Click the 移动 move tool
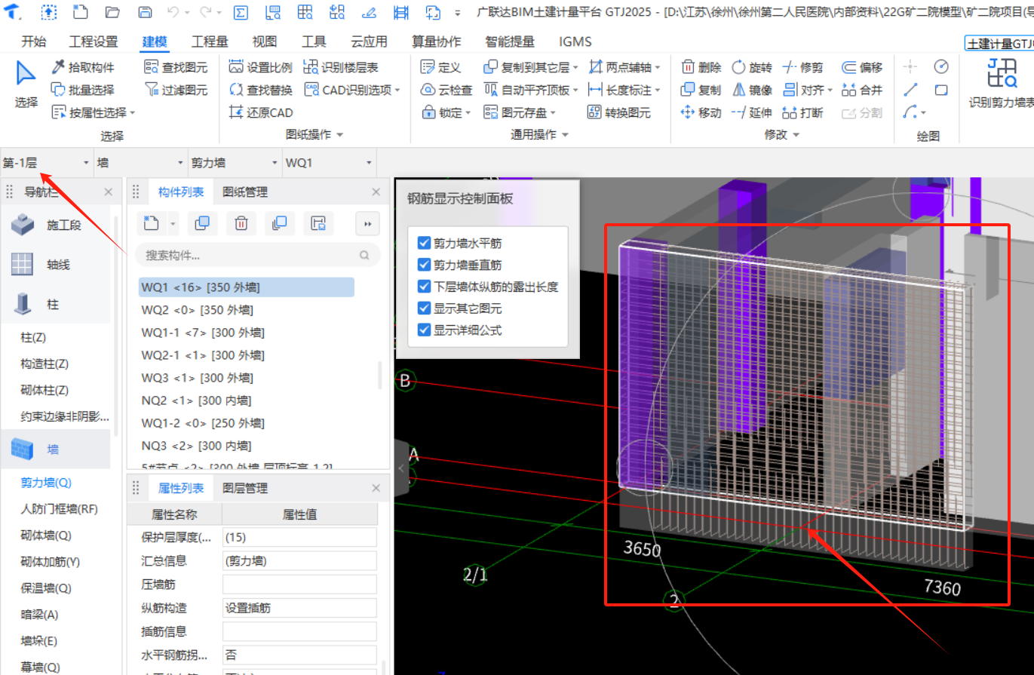Image resolution: width=1034 pixels, height=675 pixels. pos(701,112)
